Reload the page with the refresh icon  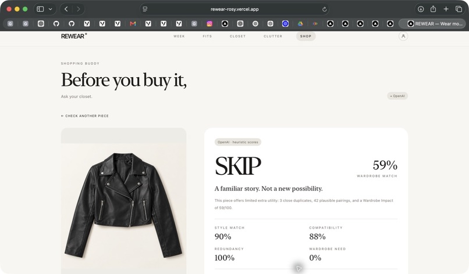pos(324,9)
